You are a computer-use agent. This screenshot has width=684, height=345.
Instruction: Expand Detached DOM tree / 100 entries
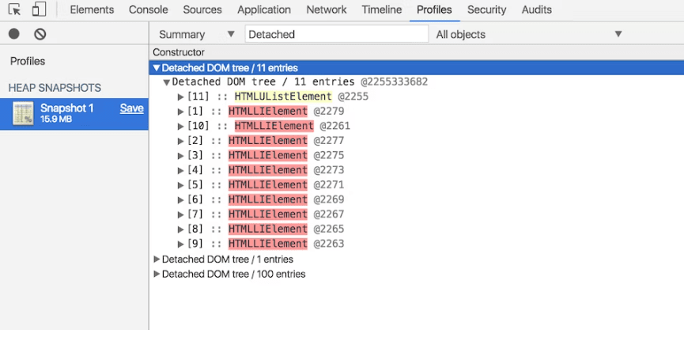coord(156,275)
